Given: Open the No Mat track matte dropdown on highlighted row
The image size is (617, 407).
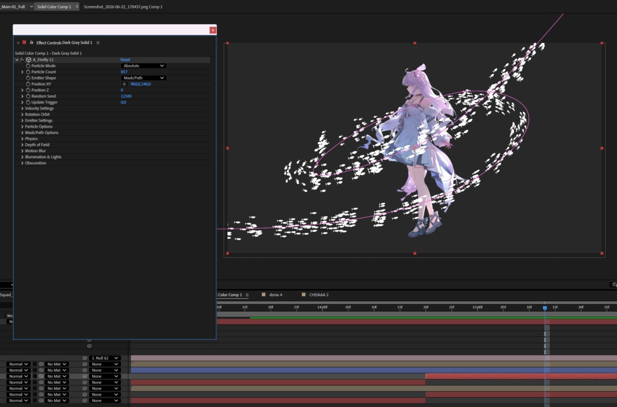Looking at the screenshot, I should click(x=56, y=376).
